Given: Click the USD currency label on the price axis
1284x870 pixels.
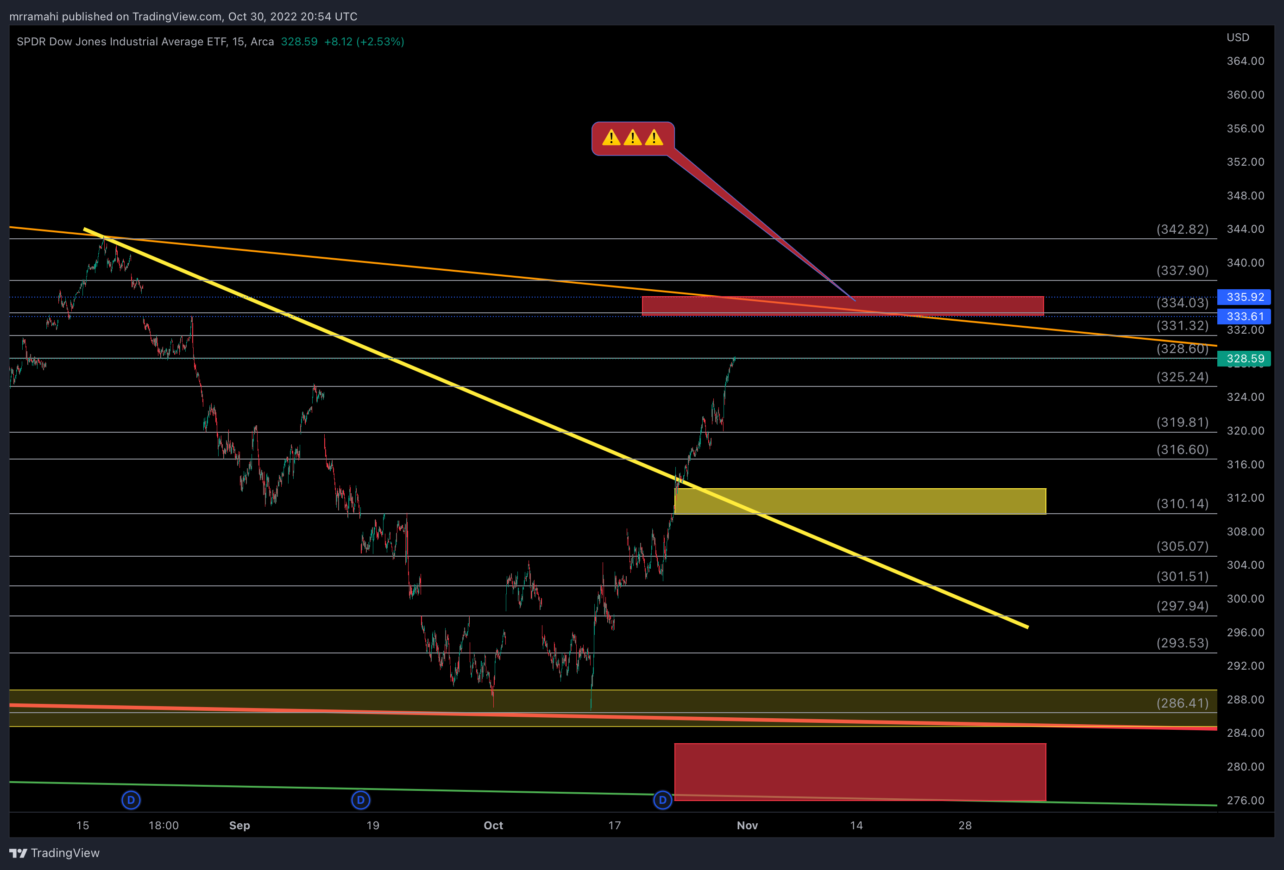Looking at the screenshot, I should pos(1238,37).
